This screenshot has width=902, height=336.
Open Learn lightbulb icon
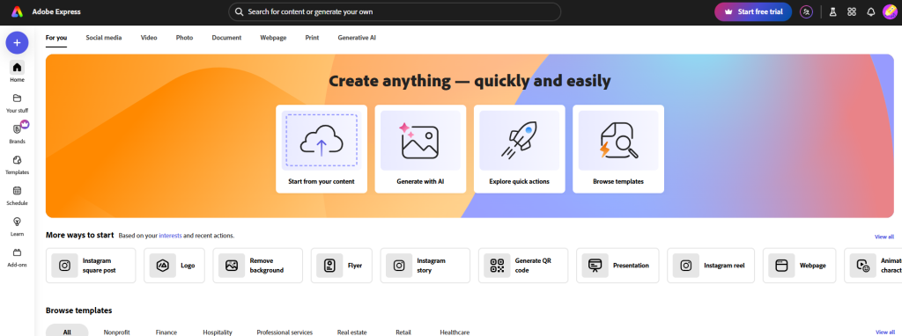[18, 221]
